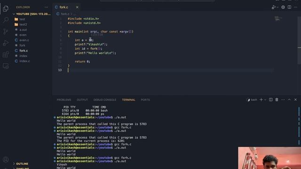Screen dimensions: 301x169
Task: Select the bash terminal label
Action: [x=252, y=100]
